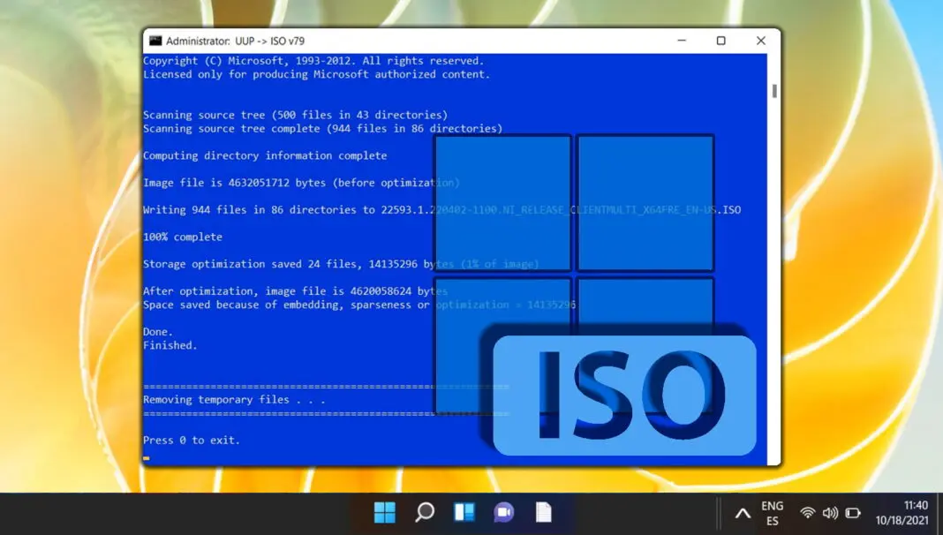Click the 'Done.' output line
The width and height of the screenshot is (943, 535).
158,332
